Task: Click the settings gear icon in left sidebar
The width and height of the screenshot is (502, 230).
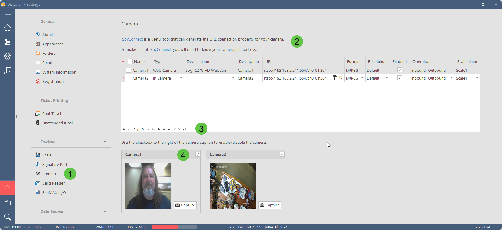Action: [8, 56]
